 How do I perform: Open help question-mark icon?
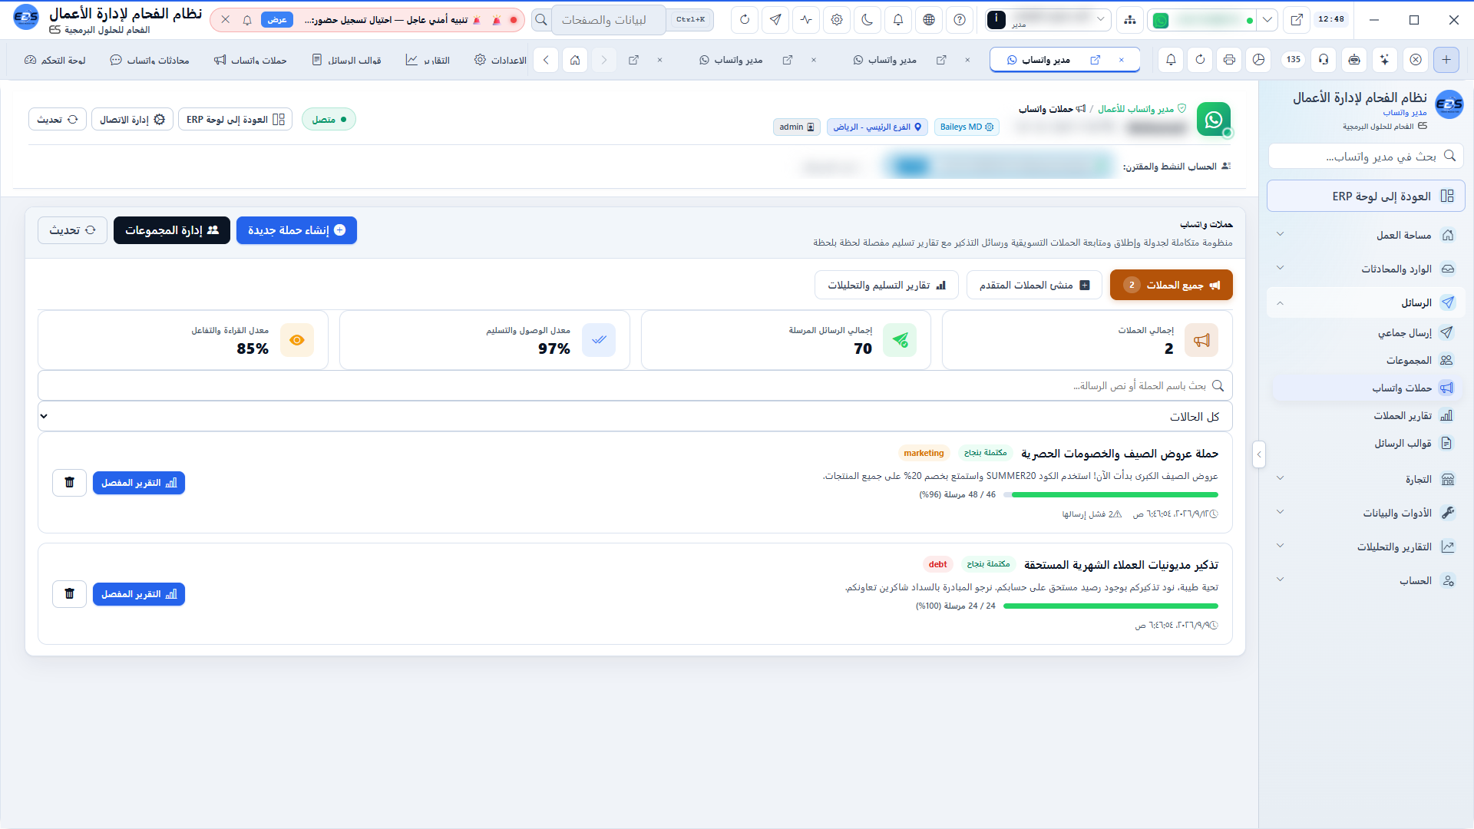[960, 20]
